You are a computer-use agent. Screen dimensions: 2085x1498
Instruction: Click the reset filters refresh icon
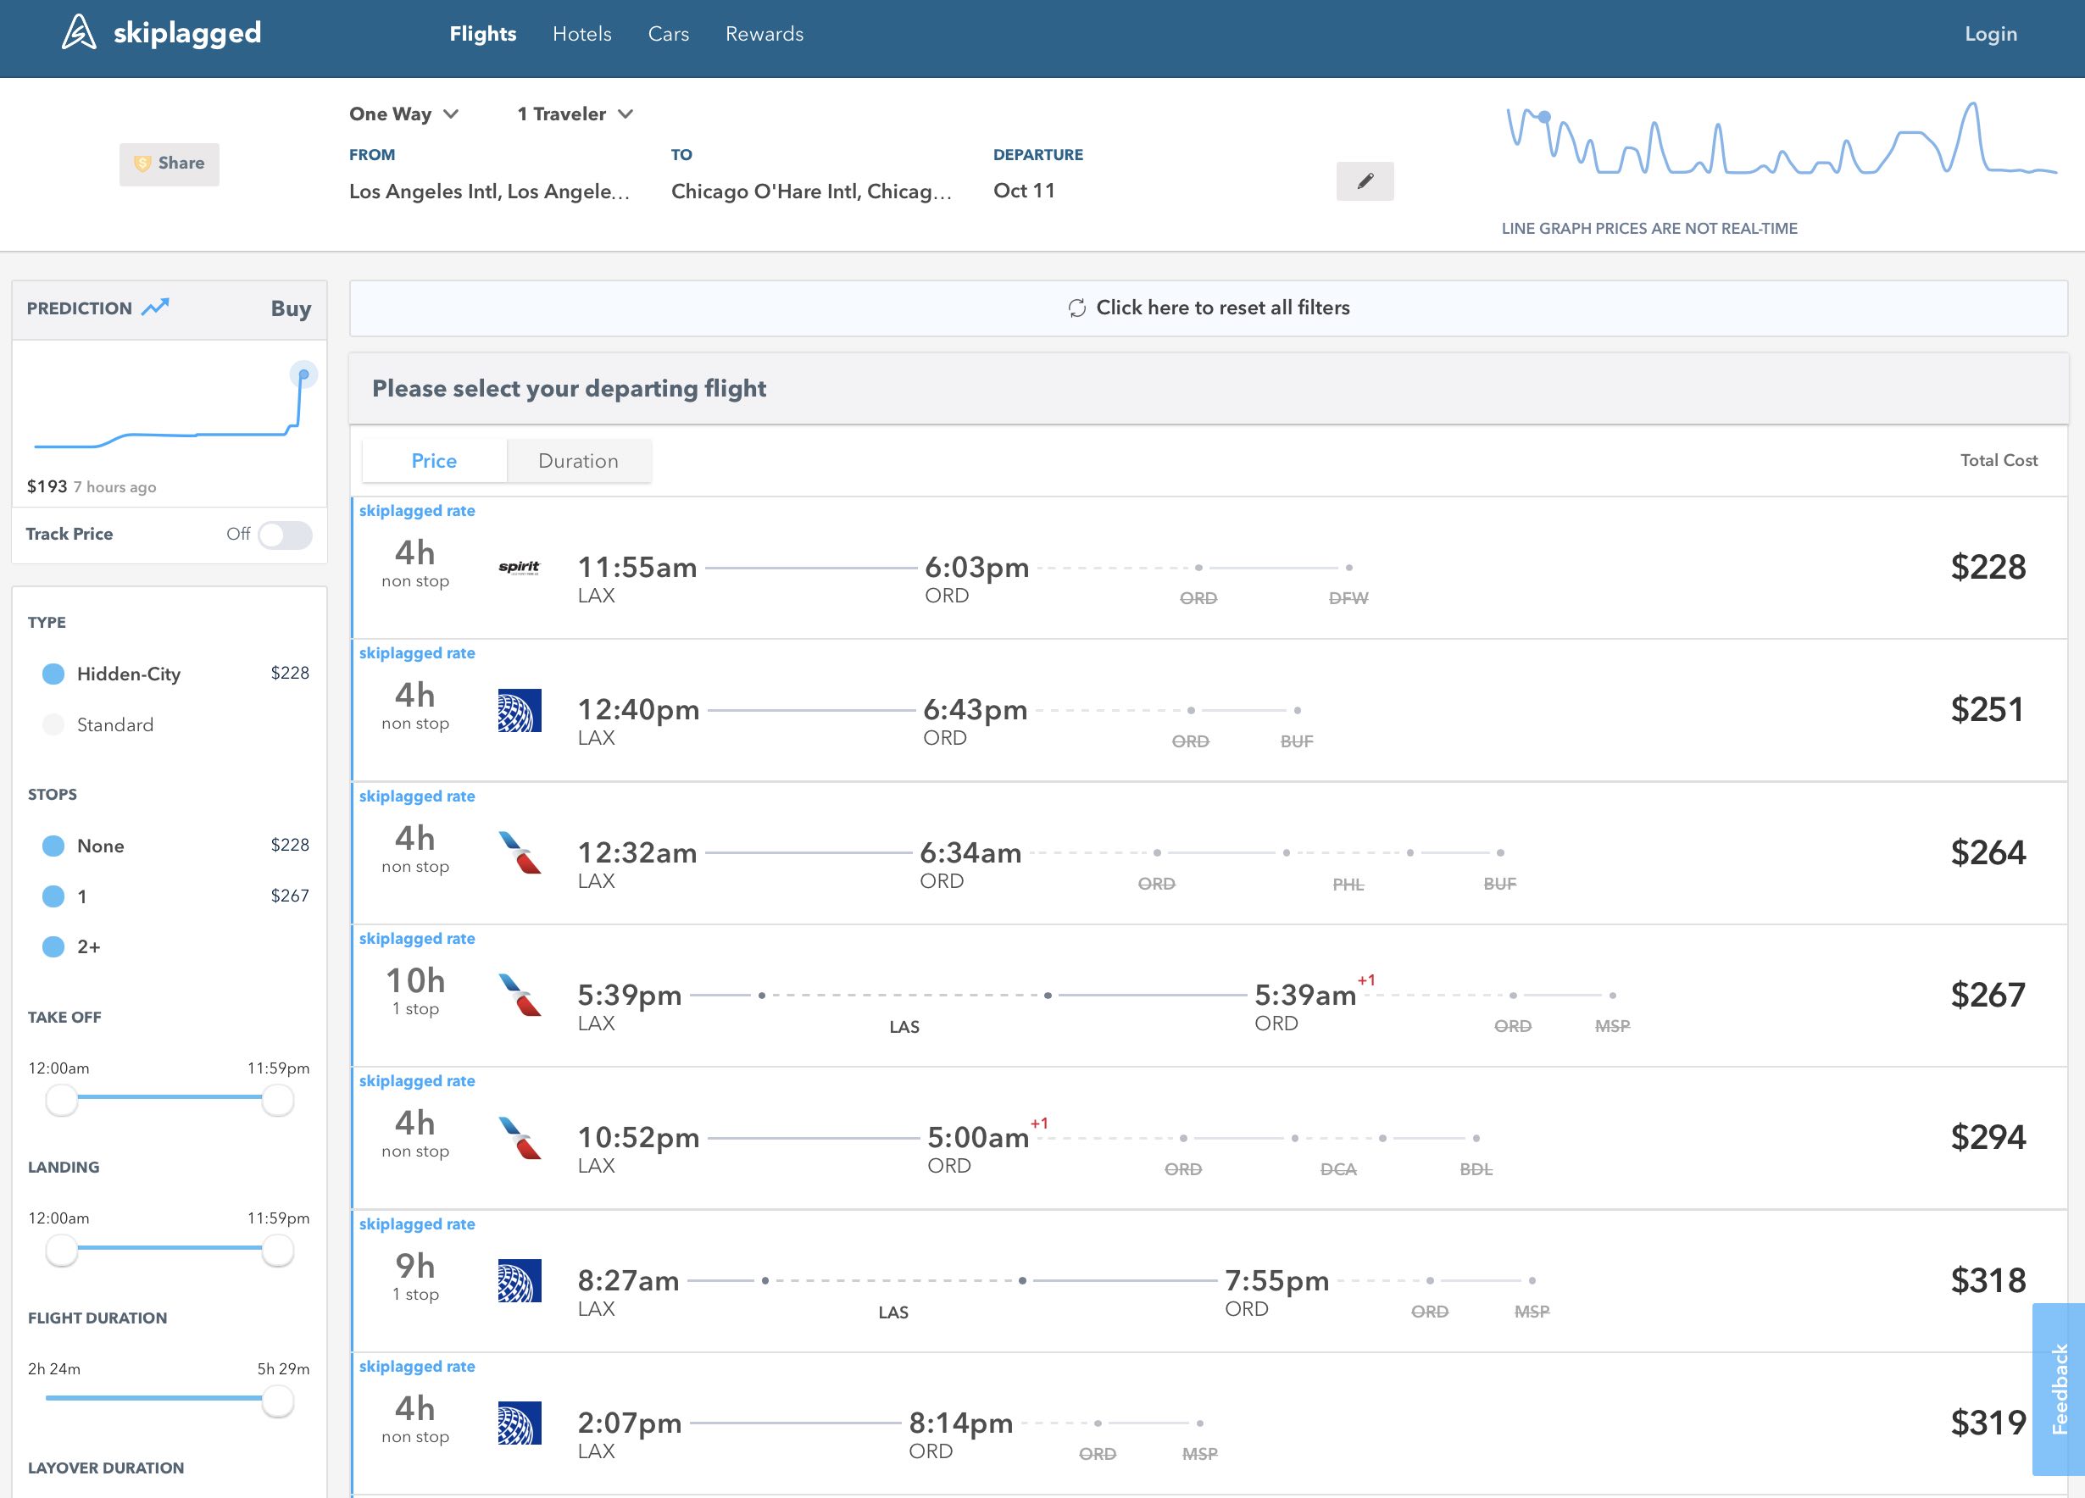pos(1076,308)
